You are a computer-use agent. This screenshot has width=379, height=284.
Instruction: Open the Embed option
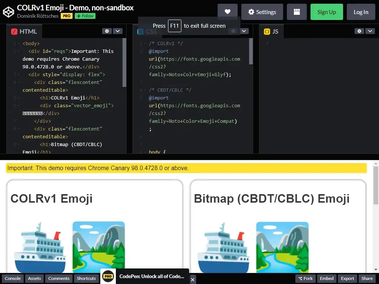[x=326, y=278]
